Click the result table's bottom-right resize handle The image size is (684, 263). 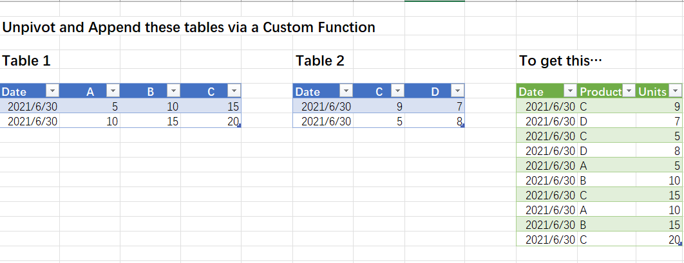tap(680, 244)
